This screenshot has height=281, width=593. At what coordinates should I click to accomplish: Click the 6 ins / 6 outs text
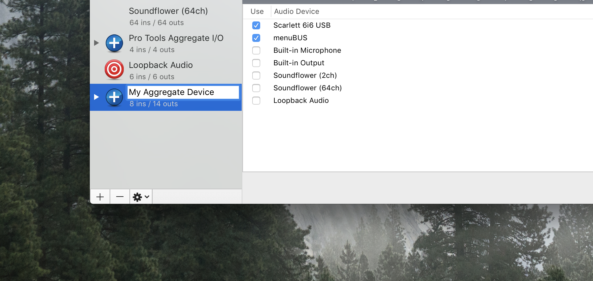click(x=152, y=77)
